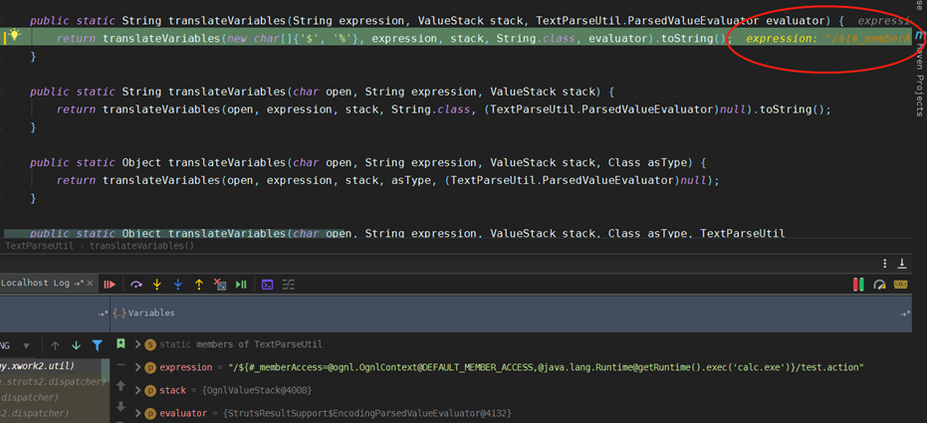Click the Drop Frame icon with red X
927x423 pixels.
coord(219,285)
